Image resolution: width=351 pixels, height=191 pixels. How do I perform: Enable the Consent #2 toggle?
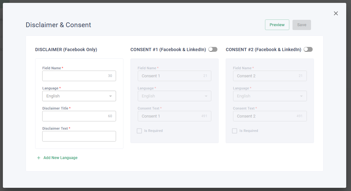(308, 50)
